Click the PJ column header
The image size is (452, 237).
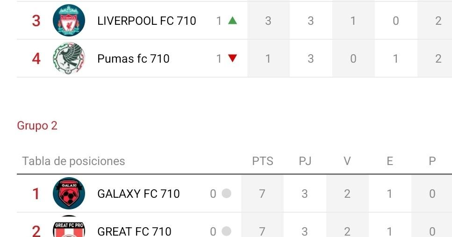(305, 161)
